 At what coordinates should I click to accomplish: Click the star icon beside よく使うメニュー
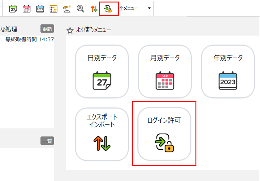(x=70, y=30)
